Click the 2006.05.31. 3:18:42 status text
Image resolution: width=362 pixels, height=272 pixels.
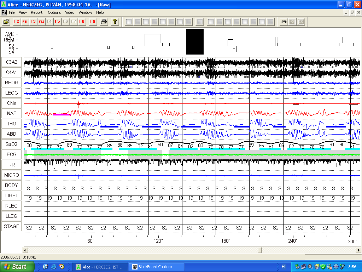[18, 257]
